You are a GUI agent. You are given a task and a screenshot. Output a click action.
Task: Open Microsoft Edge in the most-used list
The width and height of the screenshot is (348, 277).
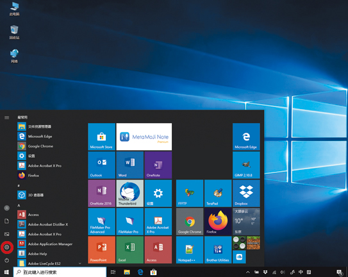[49, 136]
